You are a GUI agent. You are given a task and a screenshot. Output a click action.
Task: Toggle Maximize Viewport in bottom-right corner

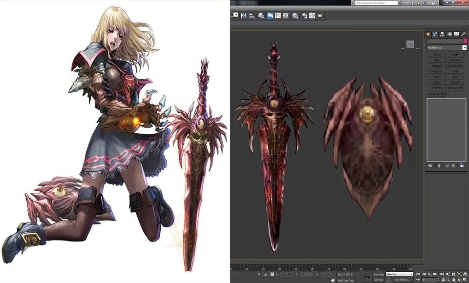tap(465, 280)
